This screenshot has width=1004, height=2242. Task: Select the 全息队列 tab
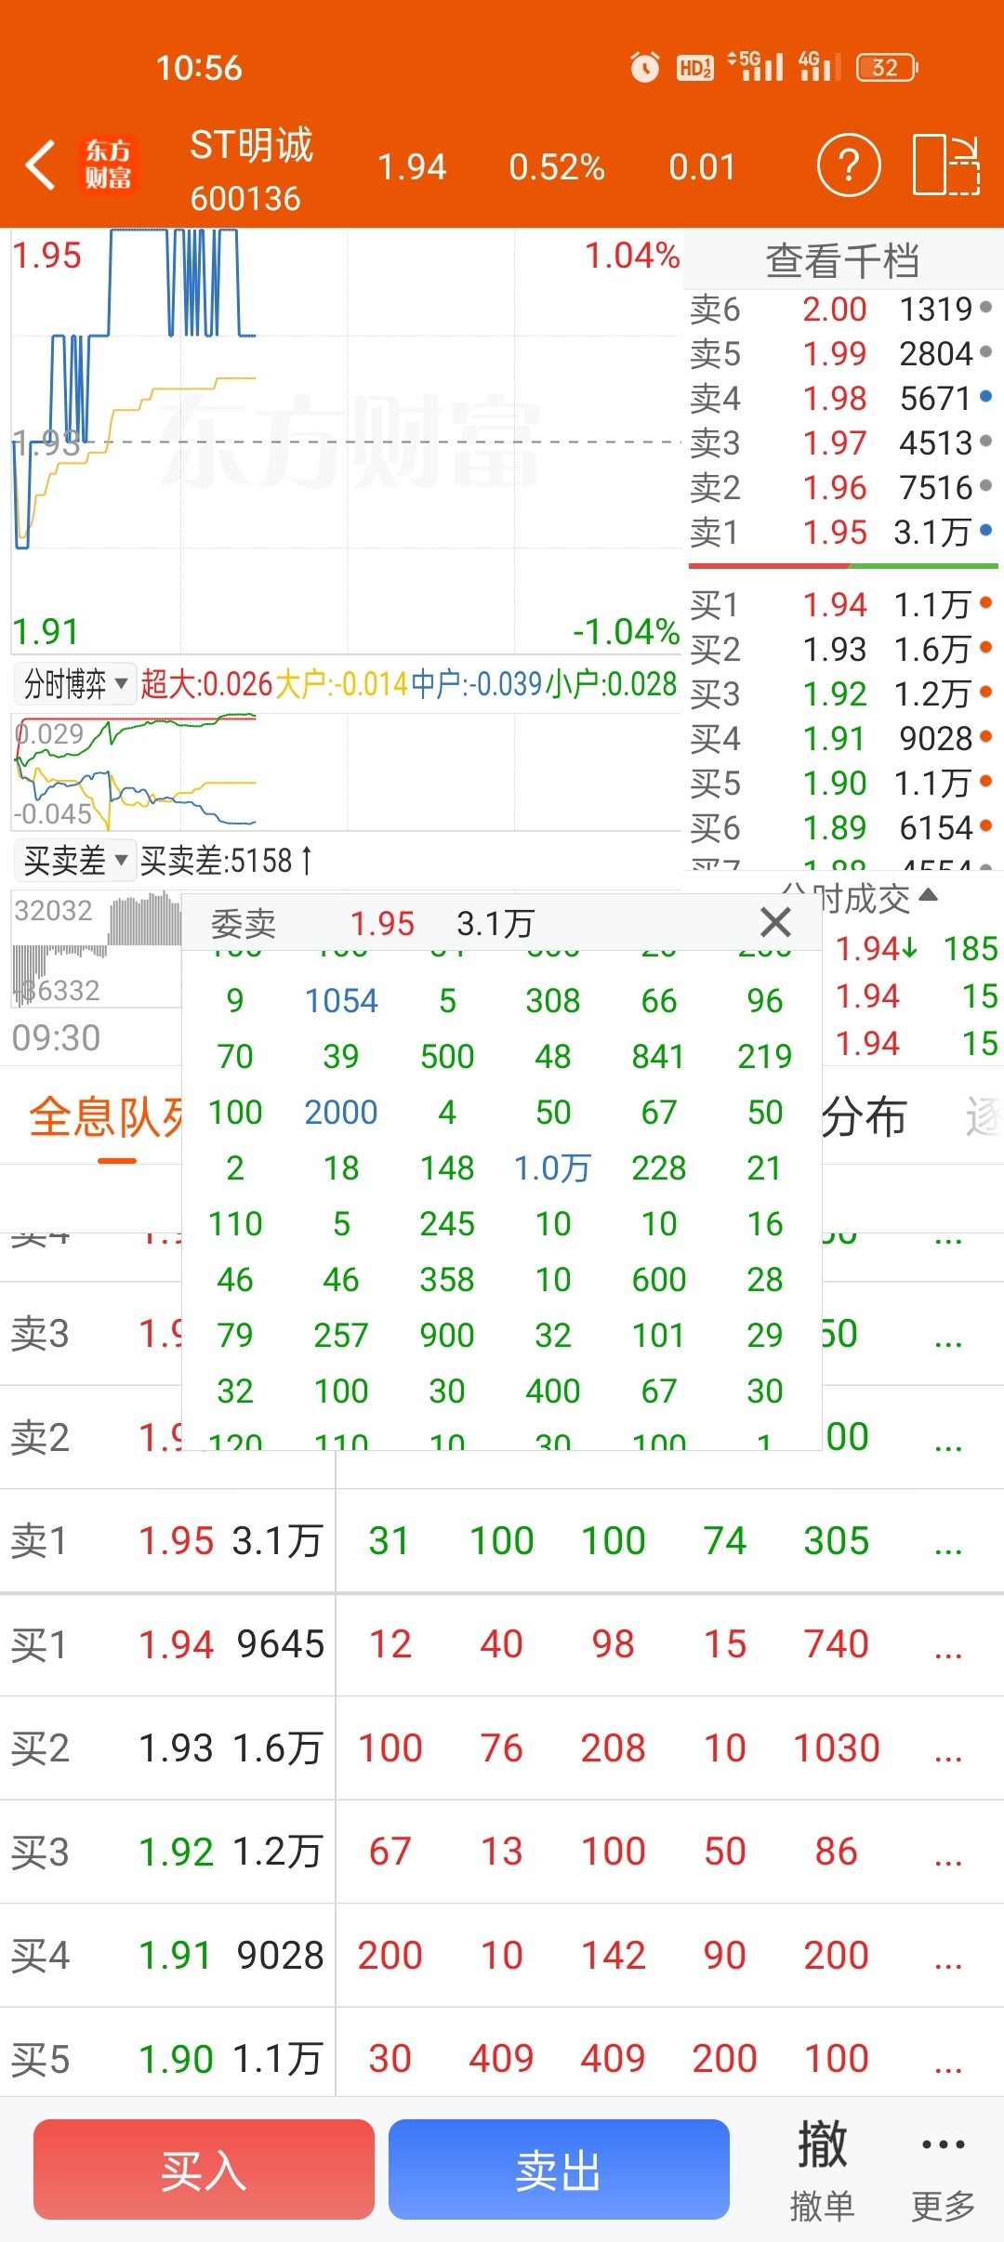[x=106, y=1117]
